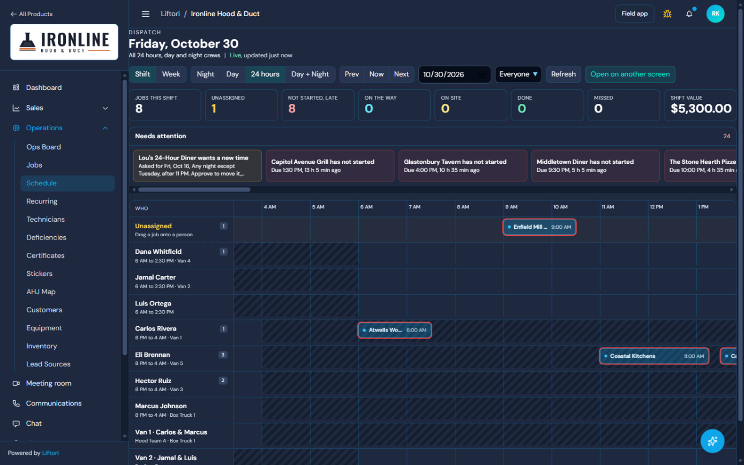Click the Liftori breadcrumb link

pyautogui.click(x=170, y=14)
